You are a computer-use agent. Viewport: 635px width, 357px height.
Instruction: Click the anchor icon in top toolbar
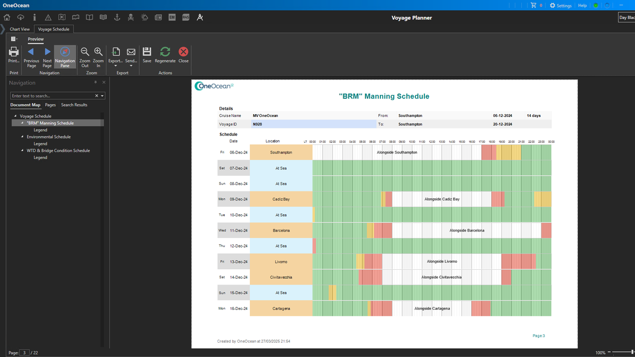point(117,17)
